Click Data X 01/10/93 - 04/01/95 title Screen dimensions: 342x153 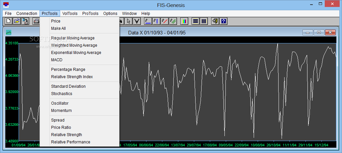pos(157,33)
